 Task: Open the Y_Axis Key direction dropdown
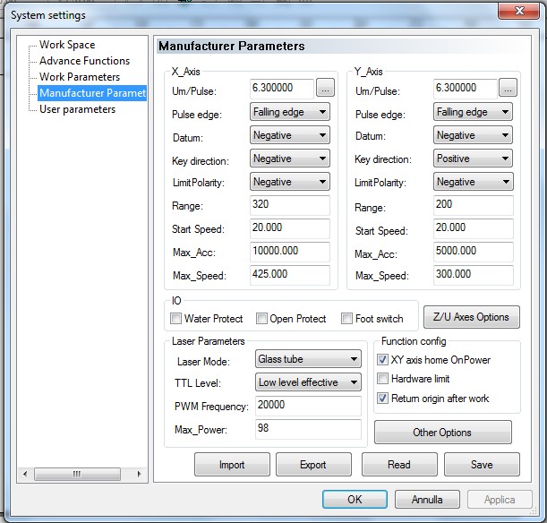coord(473,159)
